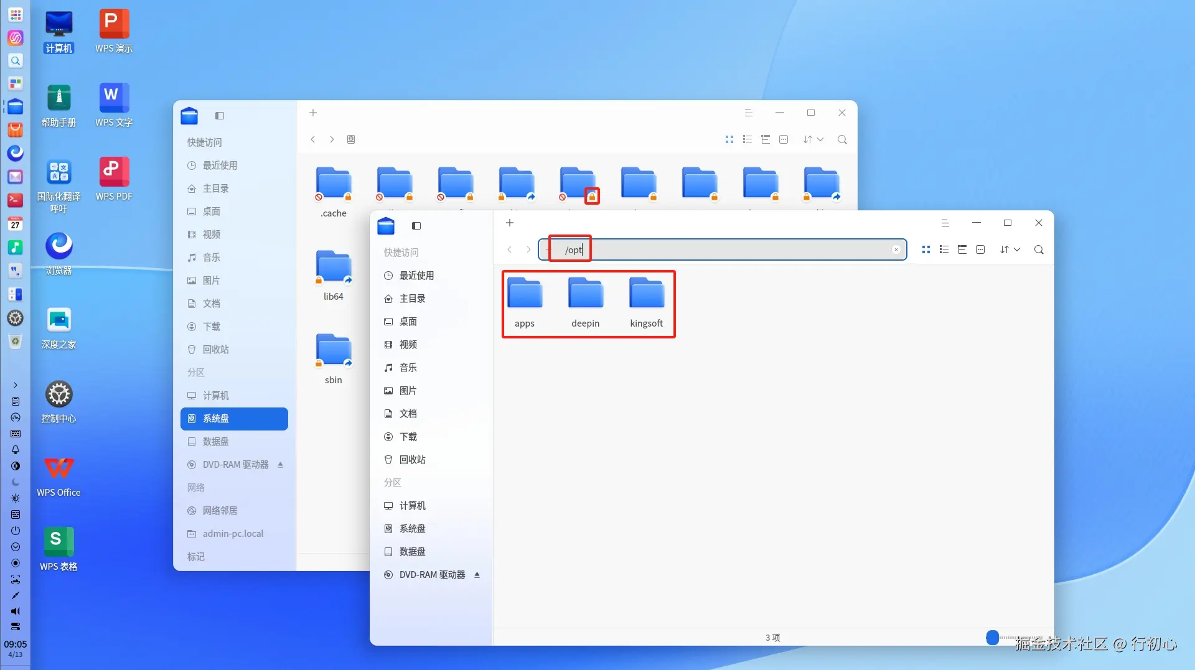
Task: Add a new tab in back window
Action: 313,113
